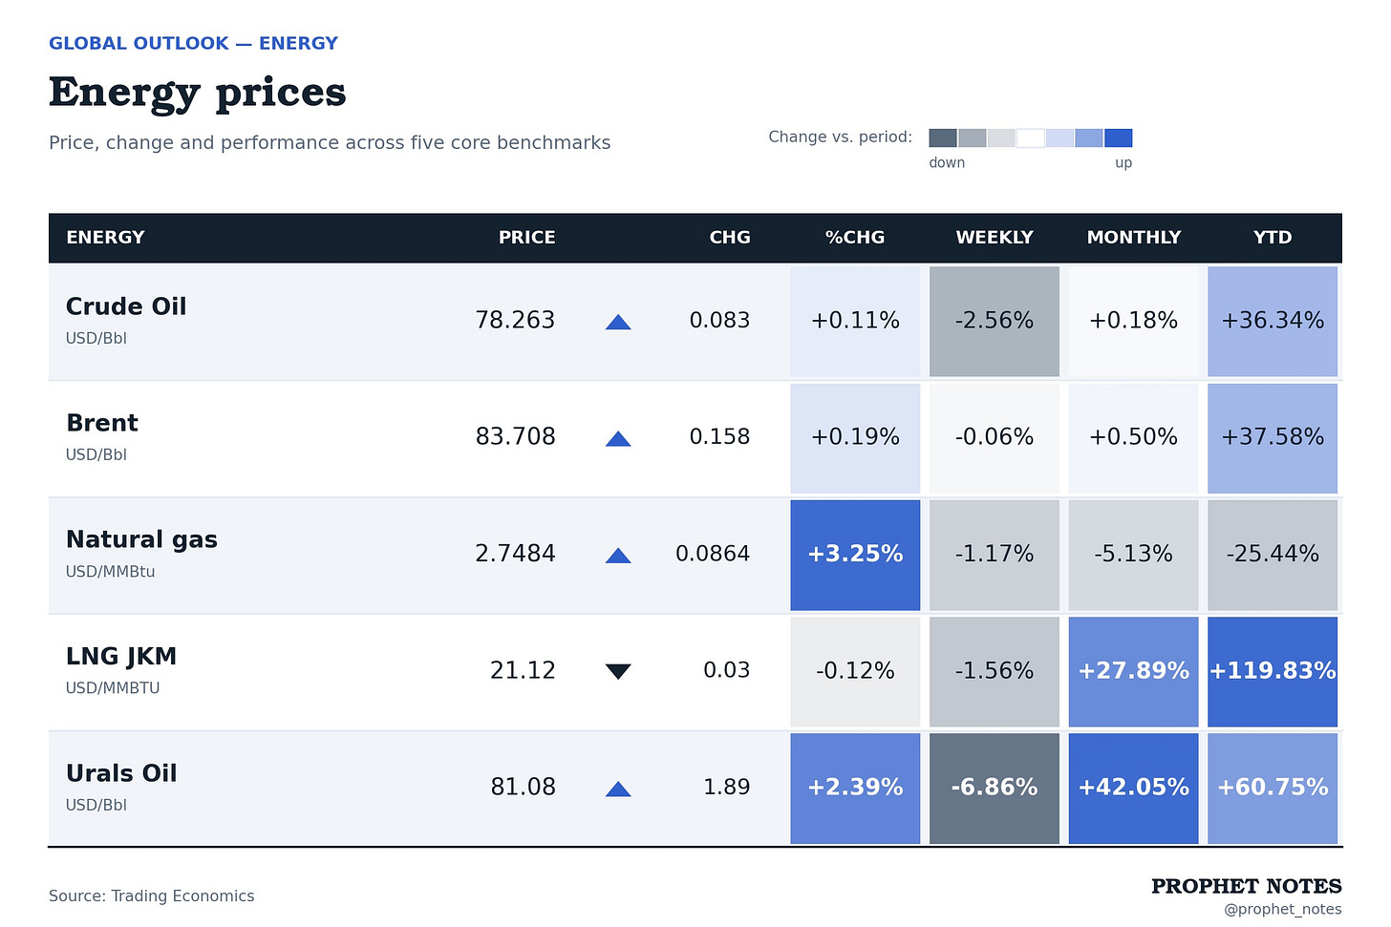Click the Brent blue up triangle
This screenshot has width=1391, height=927.
click(618, 439)
